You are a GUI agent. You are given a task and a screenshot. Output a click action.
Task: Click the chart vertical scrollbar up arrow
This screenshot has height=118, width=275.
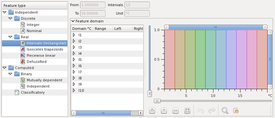(x=270, y=32)
